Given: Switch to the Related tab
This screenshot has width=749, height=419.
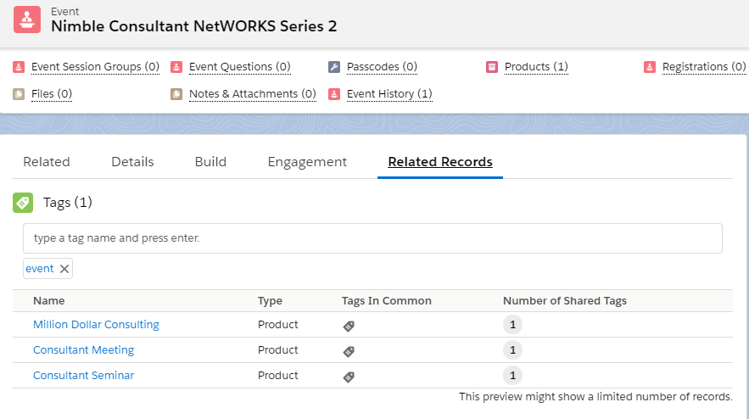Looking at the screenshot, I should point(47,162).
